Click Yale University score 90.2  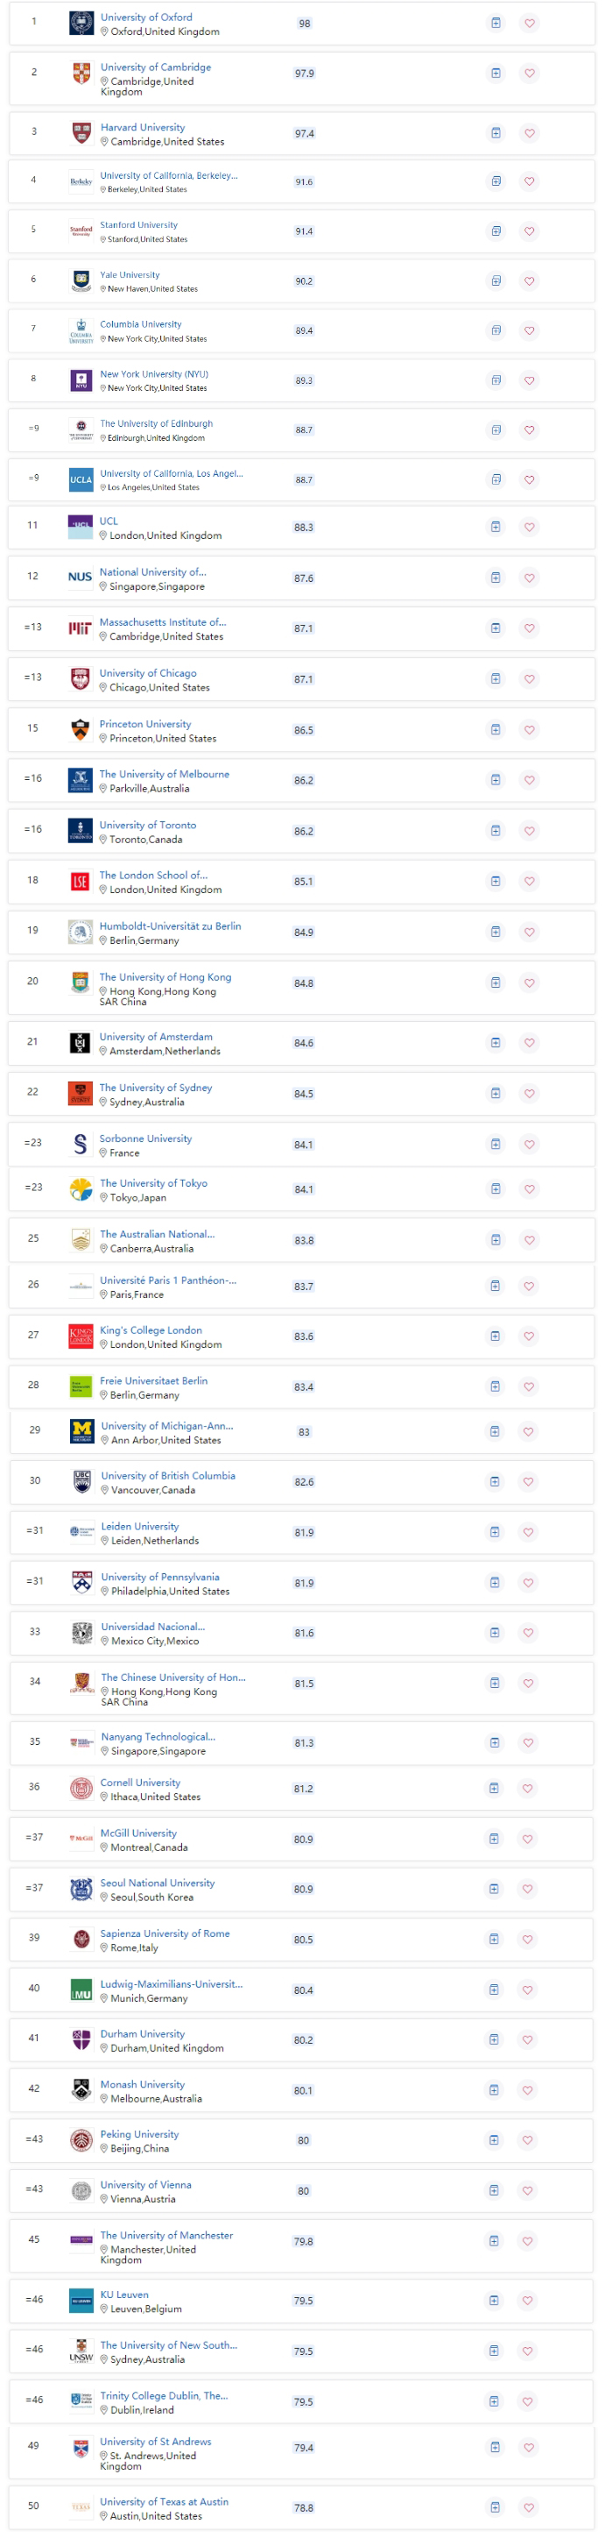305,281
